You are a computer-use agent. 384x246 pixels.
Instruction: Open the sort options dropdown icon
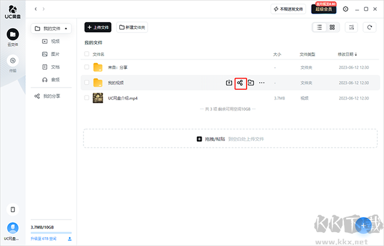pyautogui.click(x=351, y=28)
